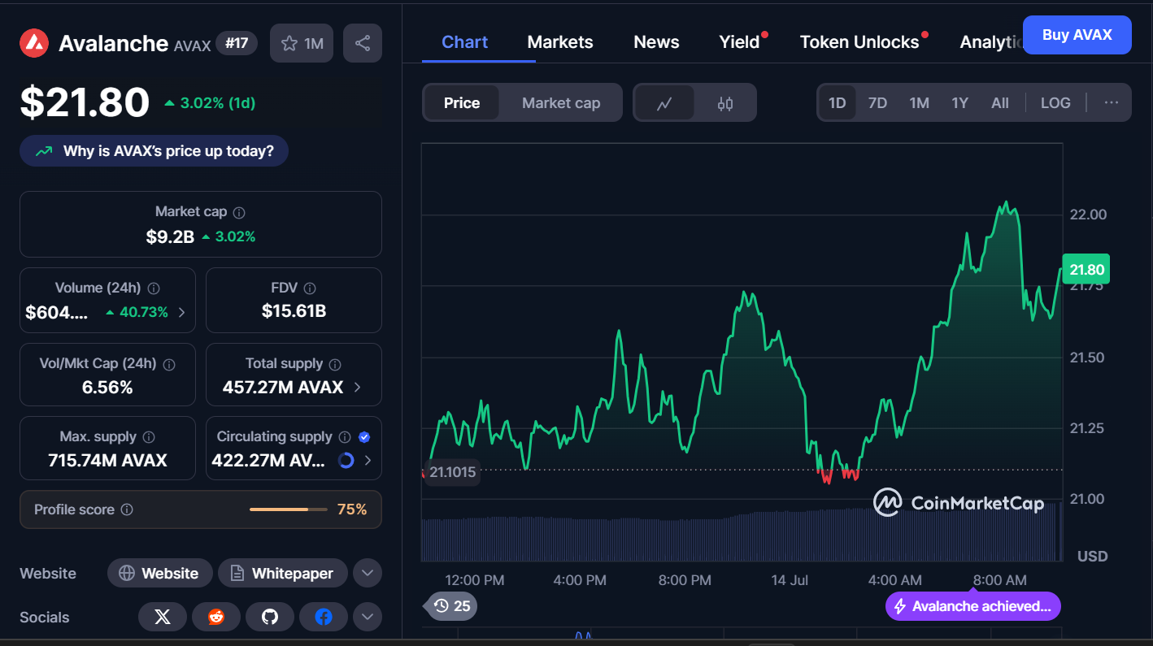Image resolution: width=1153 pixels, height=646 pixels.
Task: Open the Markets tab
Action: pyautogui.click(x=560, y=42)
